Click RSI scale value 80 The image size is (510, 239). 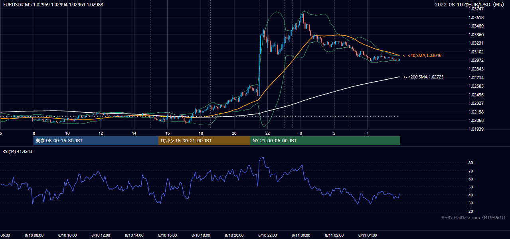coord(471,163)
